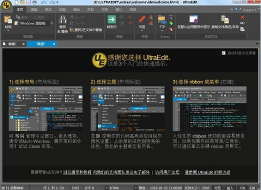Click the green UltraCompare icon in Extras

tap(171, 23)
